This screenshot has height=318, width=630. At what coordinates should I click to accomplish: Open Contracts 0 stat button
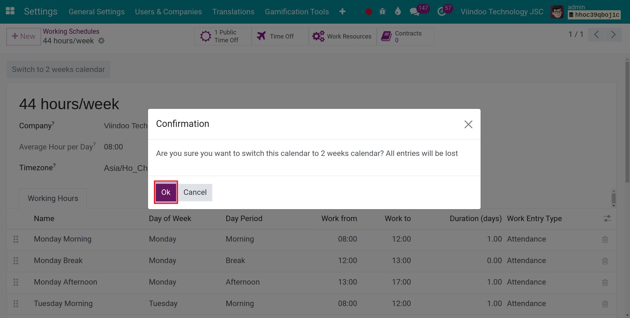[405, 36]
